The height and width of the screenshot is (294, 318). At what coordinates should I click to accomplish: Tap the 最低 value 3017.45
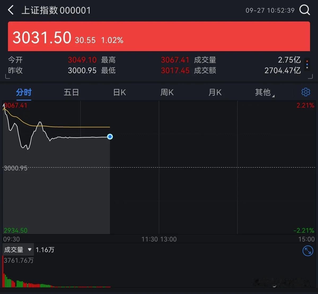pos(175,71)
